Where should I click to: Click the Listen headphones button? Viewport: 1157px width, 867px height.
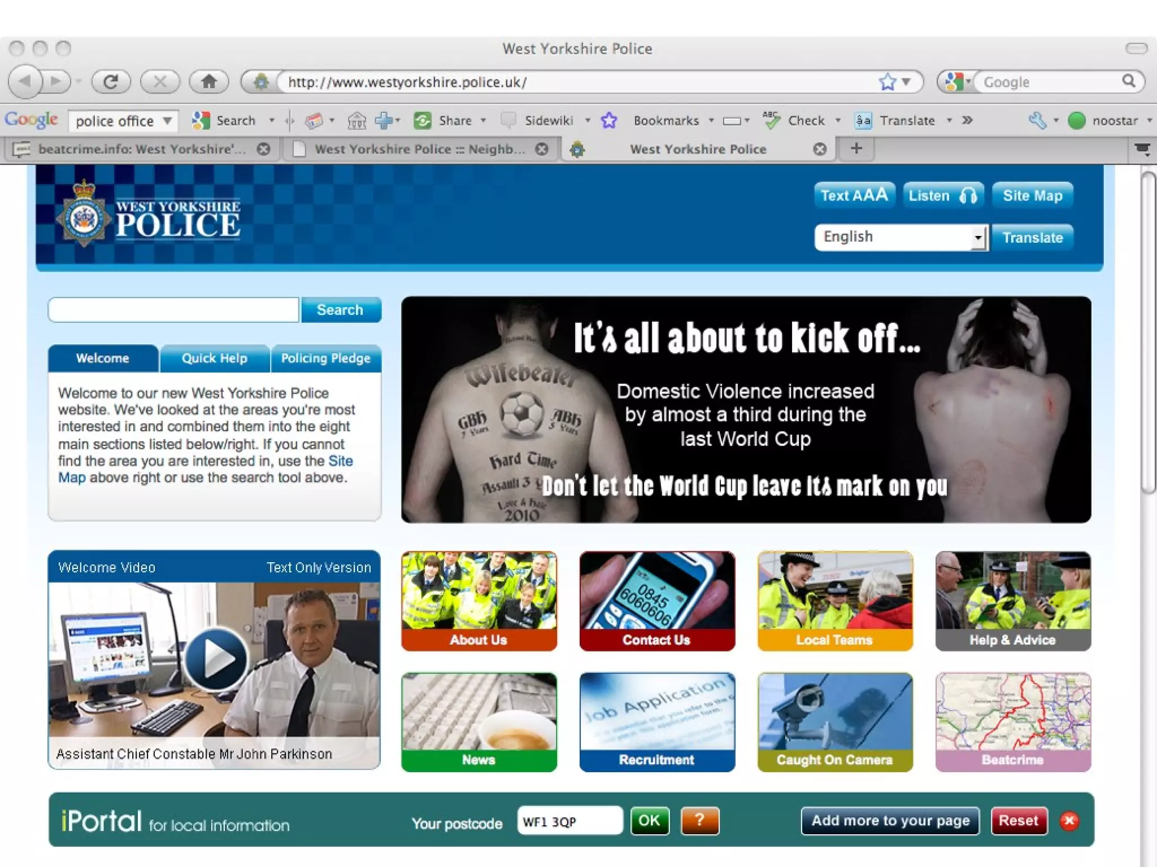[x=943, y=195]
